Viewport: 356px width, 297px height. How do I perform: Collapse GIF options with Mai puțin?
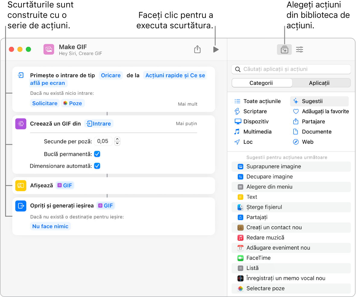click(x=186, y=123)
